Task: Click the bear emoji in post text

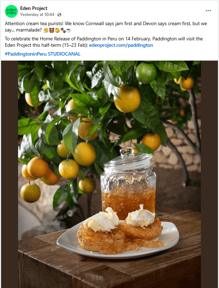Action: [x=52, y=30]
